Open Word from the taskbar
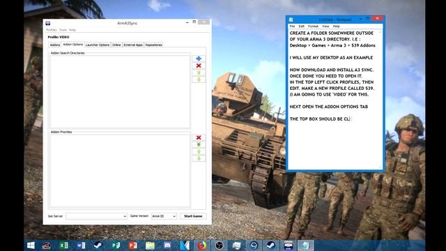 click(81, 245)
